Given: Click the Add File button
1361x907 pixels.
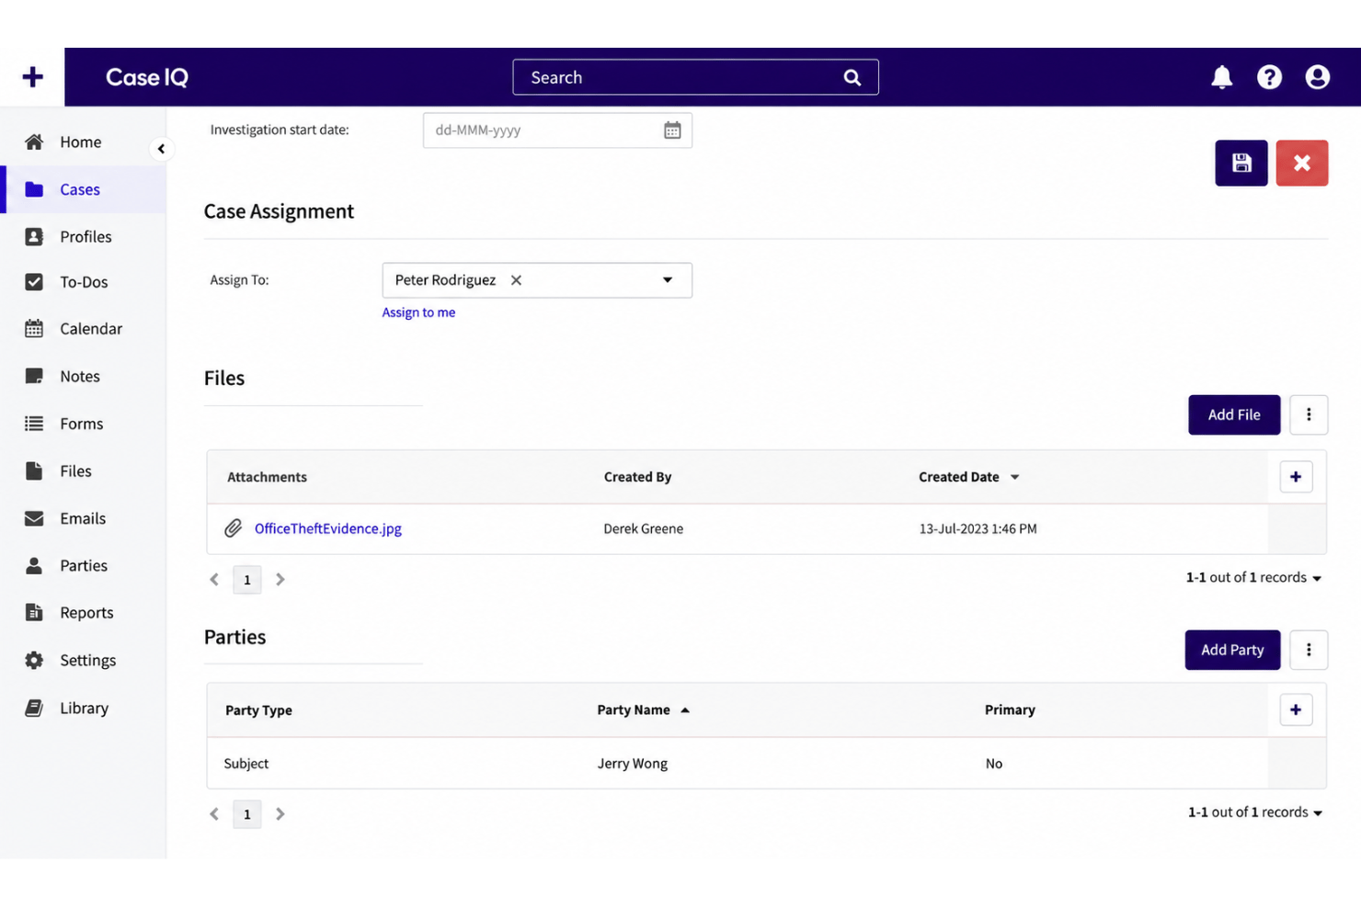Looking at the screenshot, I should 1234,415.
